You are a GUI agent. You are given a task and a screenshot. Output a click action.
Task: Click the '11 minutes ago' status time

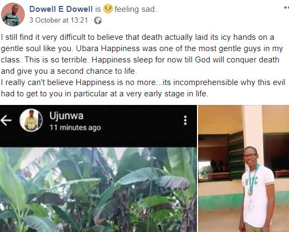75,128
